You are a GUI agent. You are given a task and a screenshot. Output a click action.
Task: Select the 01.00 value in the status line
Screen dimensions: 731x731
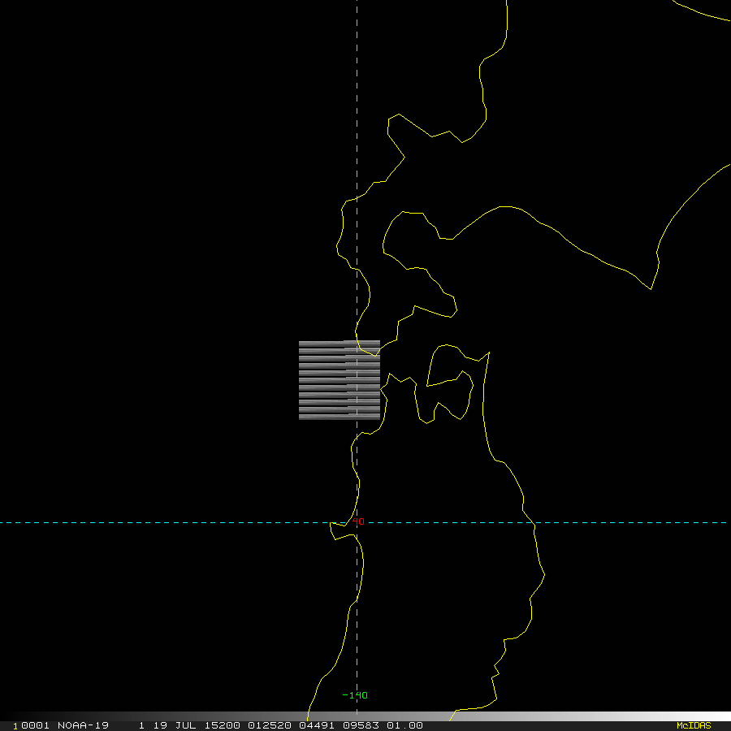(x=404, y=725)
